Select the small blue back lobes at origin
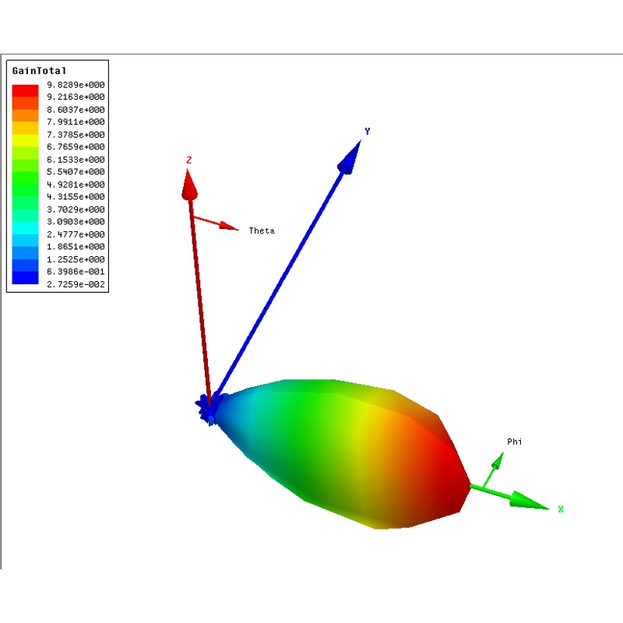 tap(209, 409)
